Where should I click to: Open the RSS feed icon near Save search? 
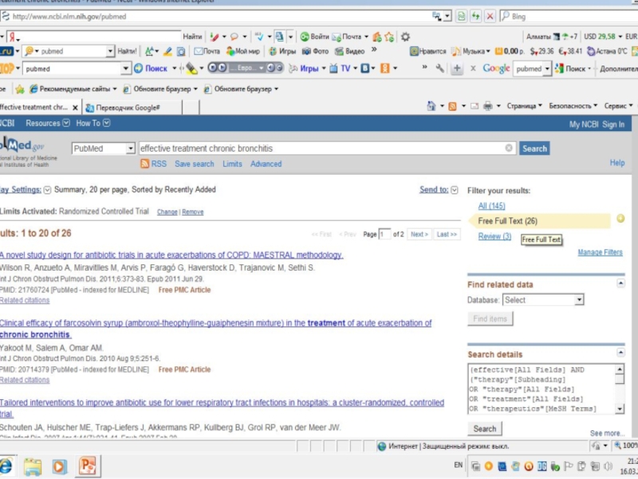[x=144, y=164]
